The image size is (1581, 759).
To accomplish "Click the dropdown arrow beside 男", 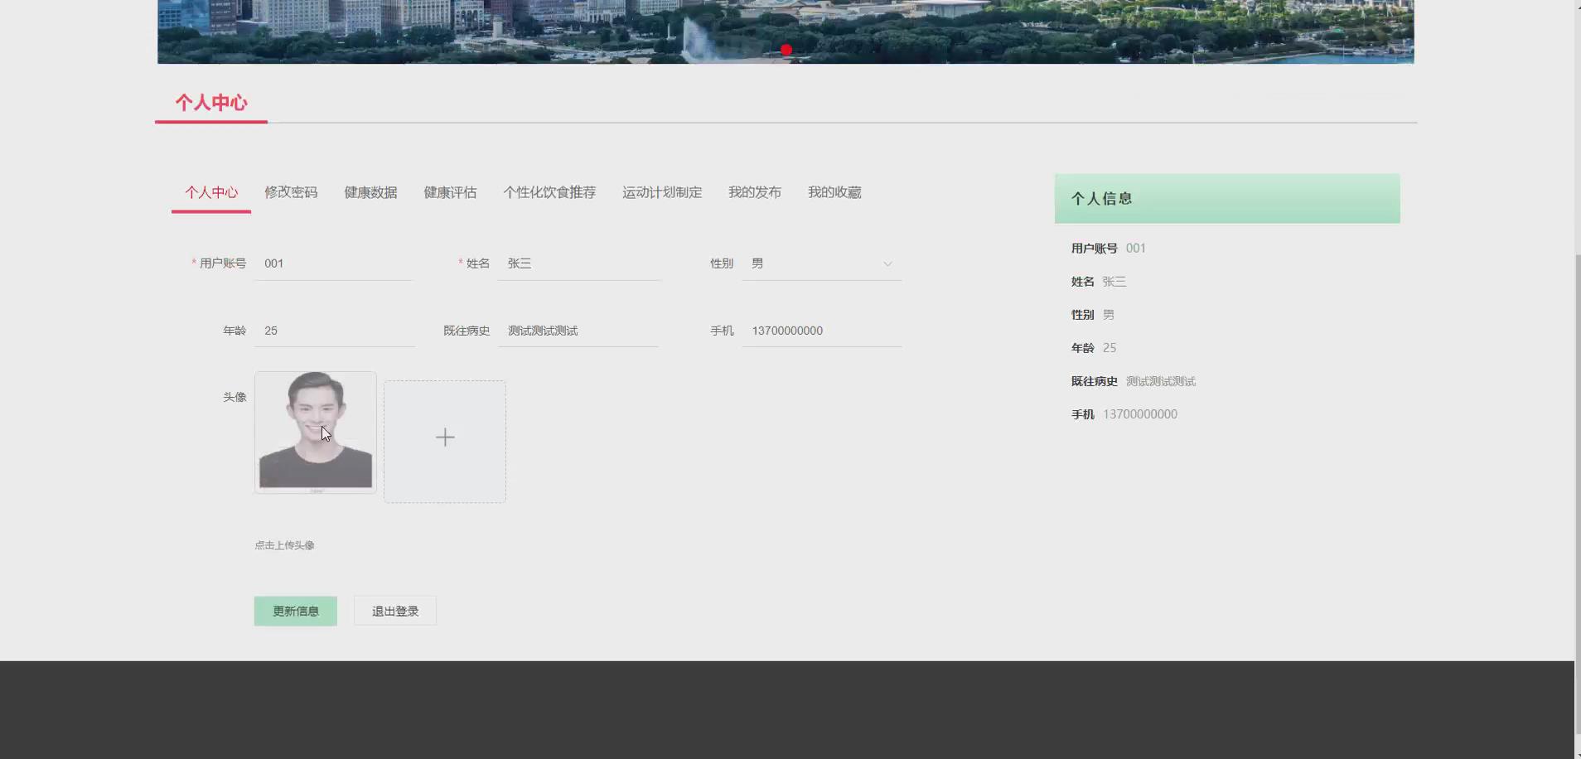I will click(x=887, y=263).
